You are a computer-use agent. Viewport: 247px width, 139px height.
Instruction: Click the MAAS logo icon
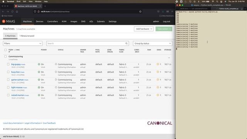(x=4, y=21)
